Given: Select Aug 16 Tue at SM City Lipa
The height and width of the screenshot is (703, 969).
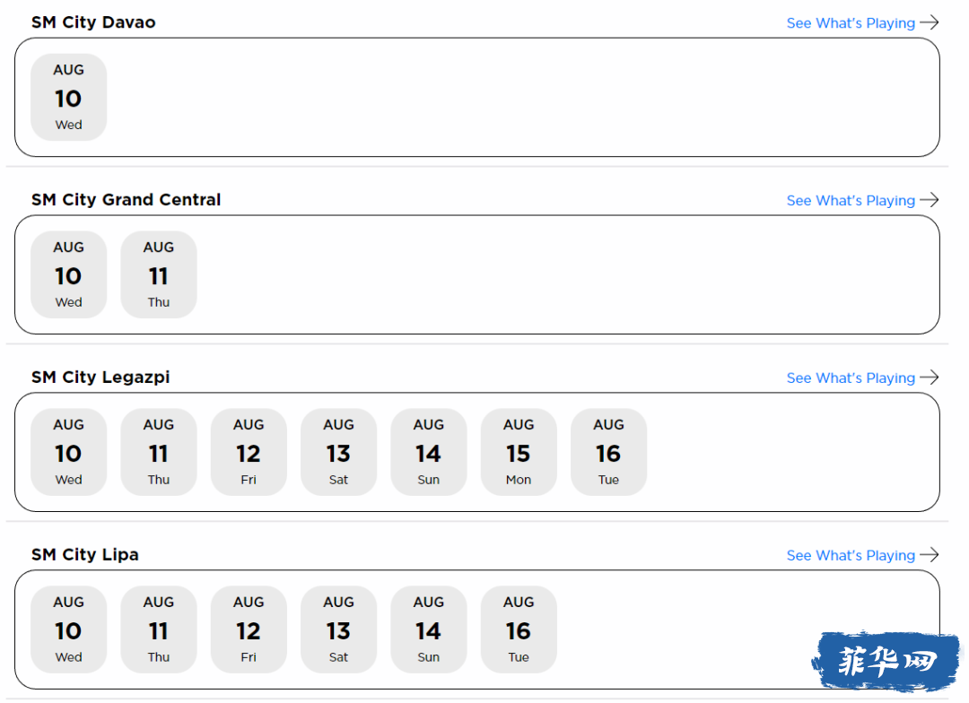Looking at the screenshot, I should tap(519, 629).
